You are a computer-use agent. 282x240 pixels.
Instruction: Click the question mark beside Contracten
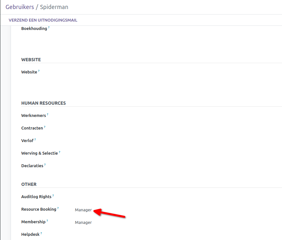pos(45,127)
